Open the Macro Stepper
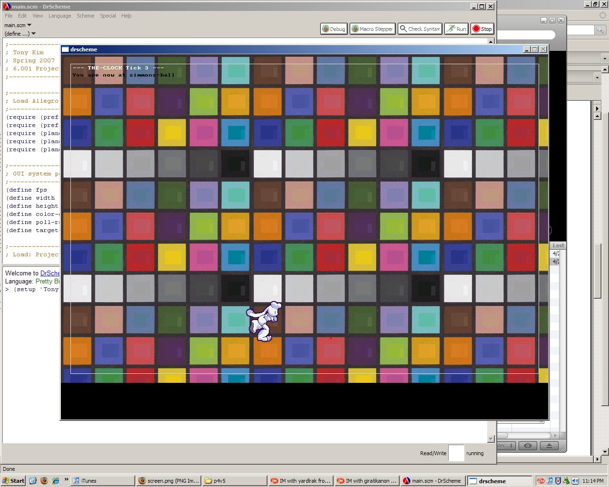Screen dimensions: 609x487 (373, 29)
